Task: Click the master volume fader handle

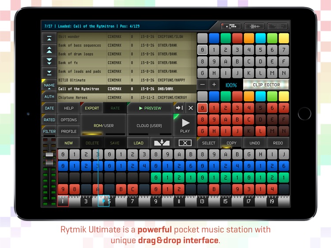Action: [x=49, y=159]
